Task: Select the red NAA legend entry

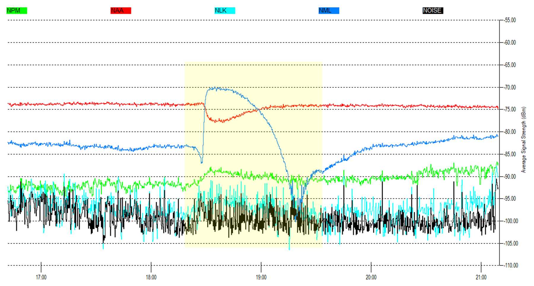Action: coord(121,11)
